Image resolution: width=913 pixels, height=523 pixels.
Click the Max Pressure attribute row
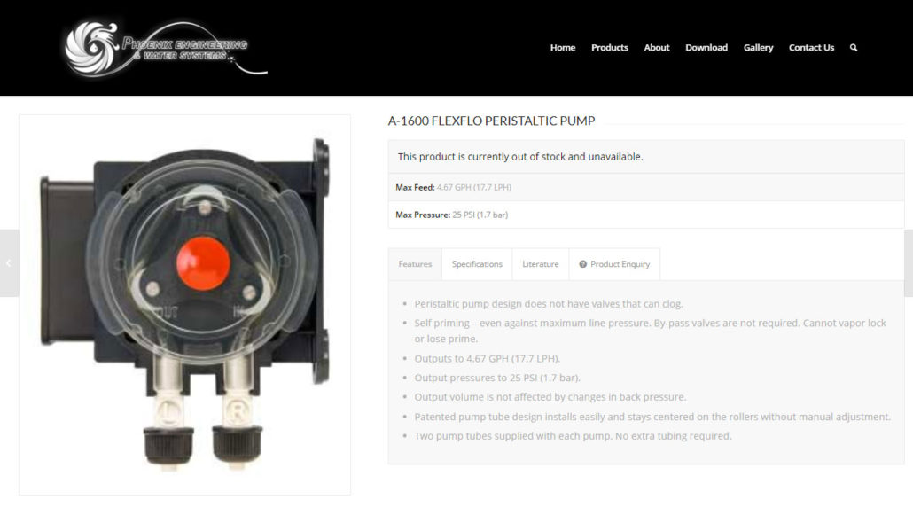[x=646, y=215]
